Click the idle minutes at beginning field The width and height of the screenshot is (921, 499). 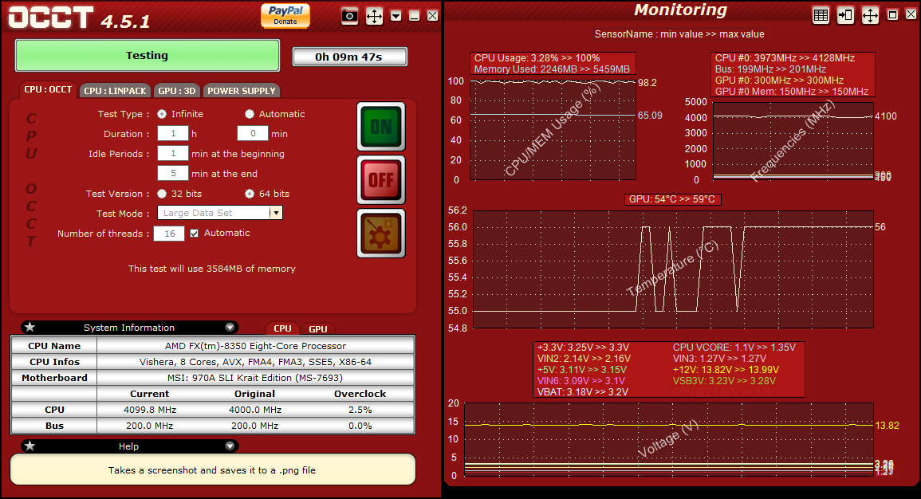pos(173,154)
